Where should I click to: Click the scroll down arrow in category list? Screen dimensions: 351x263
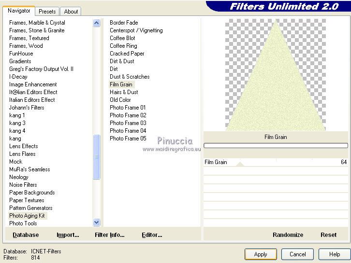(97, 222)
